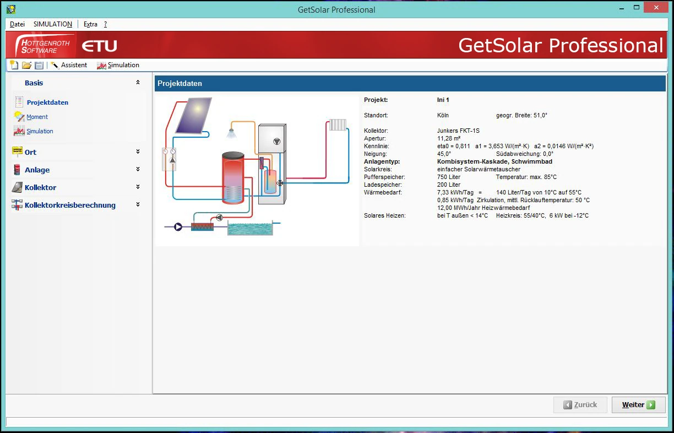The image size is (674, 433).
Task: Select Projektdaten in the Basis panel
Action: point(47,102)
